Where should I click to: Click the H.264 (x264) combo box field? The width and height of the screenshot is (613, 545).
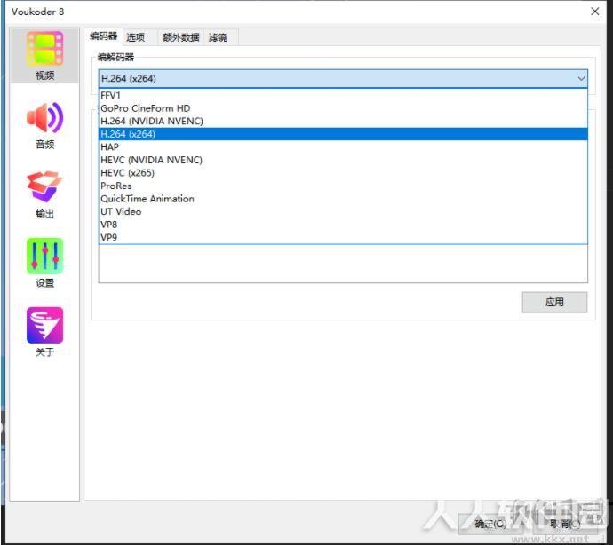tap(343, 78)
